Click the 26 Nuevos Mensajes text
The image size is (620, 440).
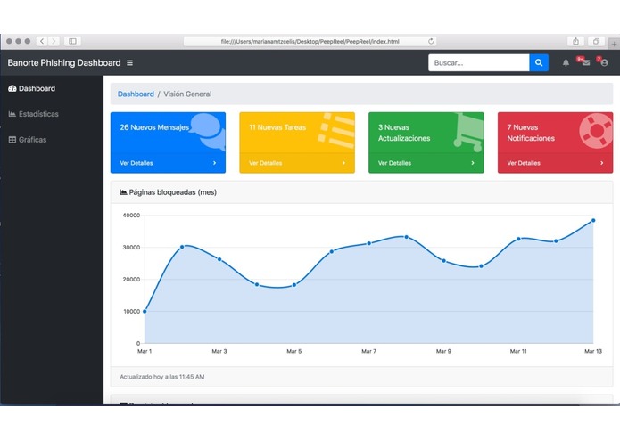(x=154, y=127)
